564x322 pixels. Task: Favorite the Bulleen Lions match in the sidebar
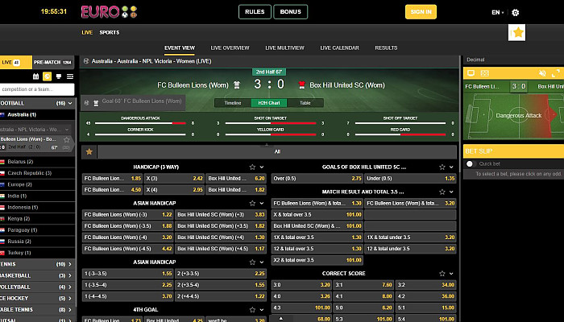(x=67, y=139)
